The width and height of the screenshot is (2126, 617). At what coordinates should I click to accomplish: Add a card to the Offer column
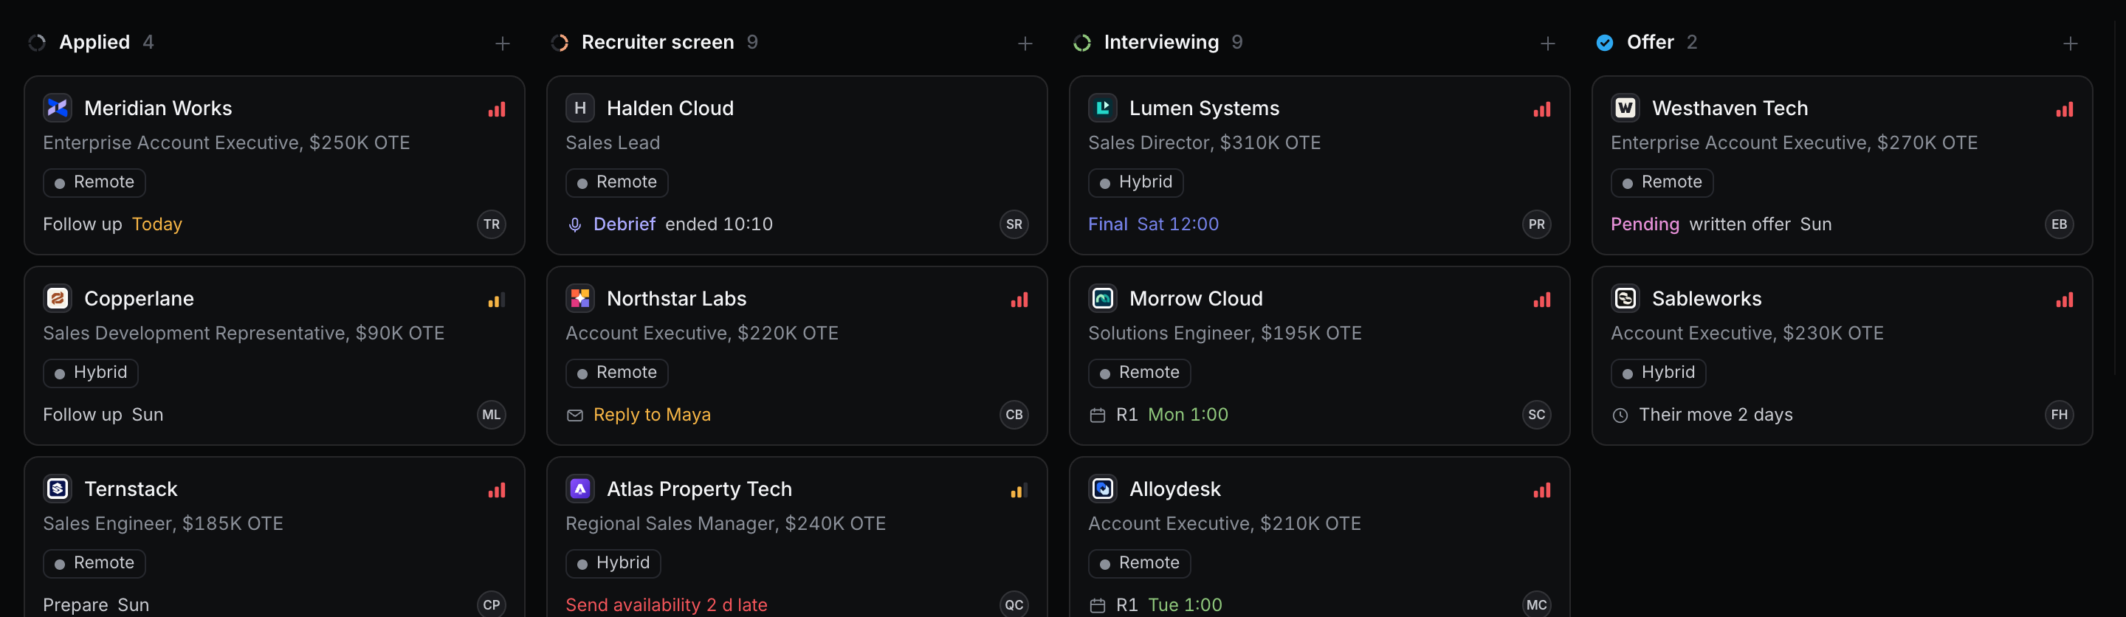(2069, 43)
